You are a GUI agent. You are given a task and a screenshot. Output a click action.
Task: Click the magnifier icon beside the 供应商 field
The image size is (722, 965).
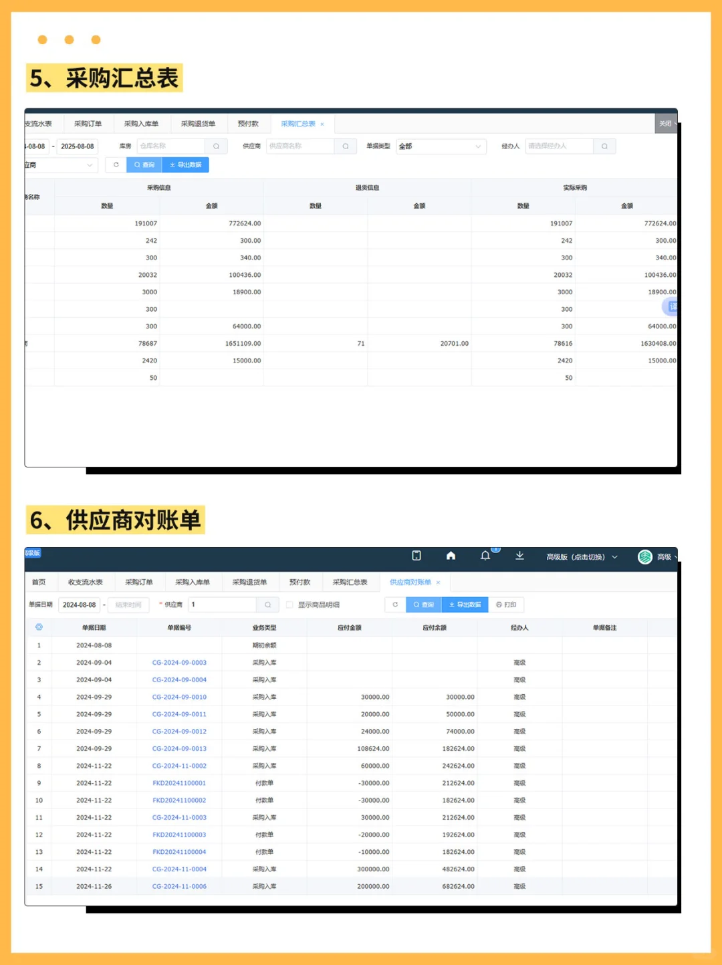(267, 605)
